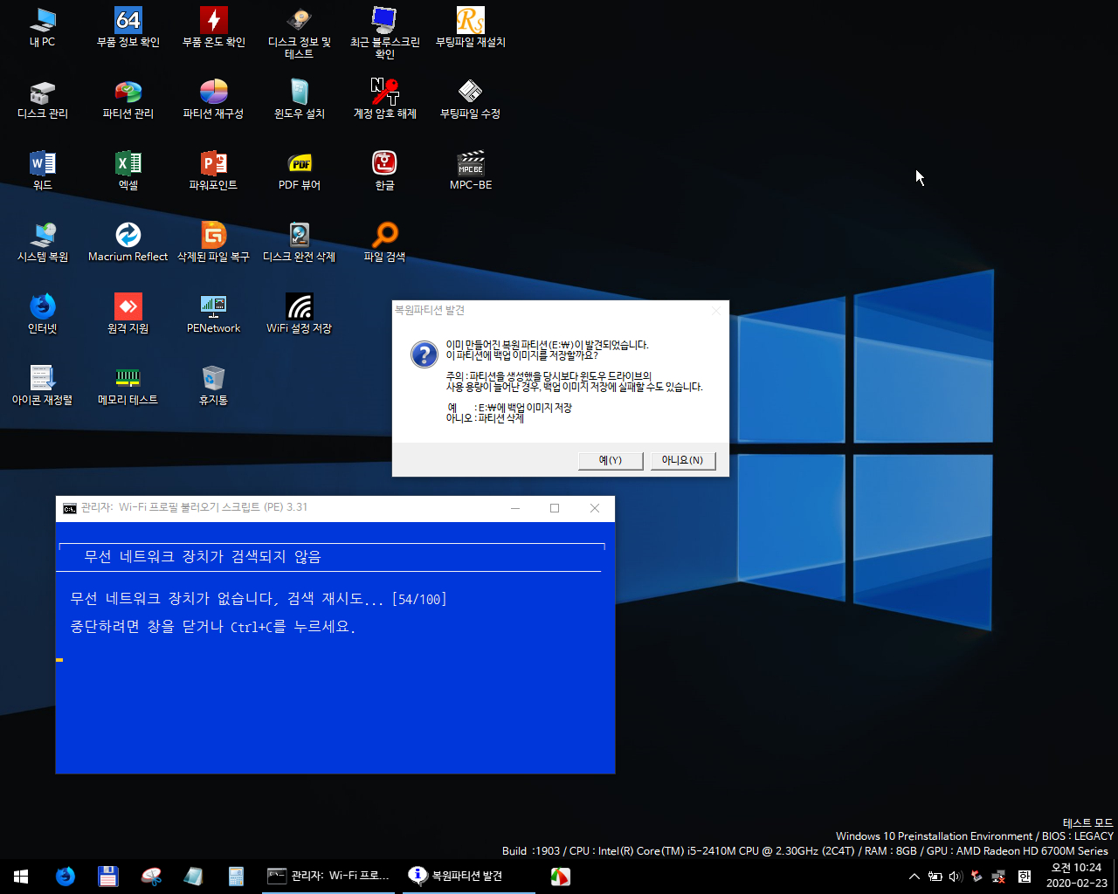Open 윈도우 설치 desktop icon
The width and height of the screenshot is (1118, 894).
tap(300, 99)
